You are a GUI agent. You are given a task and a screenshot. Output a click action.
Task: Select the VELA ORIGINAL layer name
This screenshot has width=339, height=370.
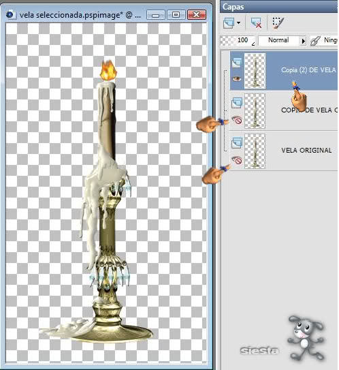(x=306, y=151)
